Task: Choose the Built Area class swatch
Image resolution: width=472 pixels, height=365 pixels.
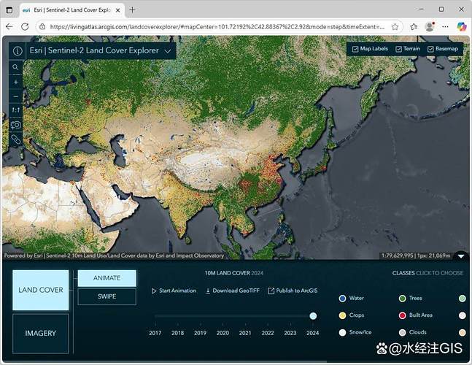Action: 403,315
